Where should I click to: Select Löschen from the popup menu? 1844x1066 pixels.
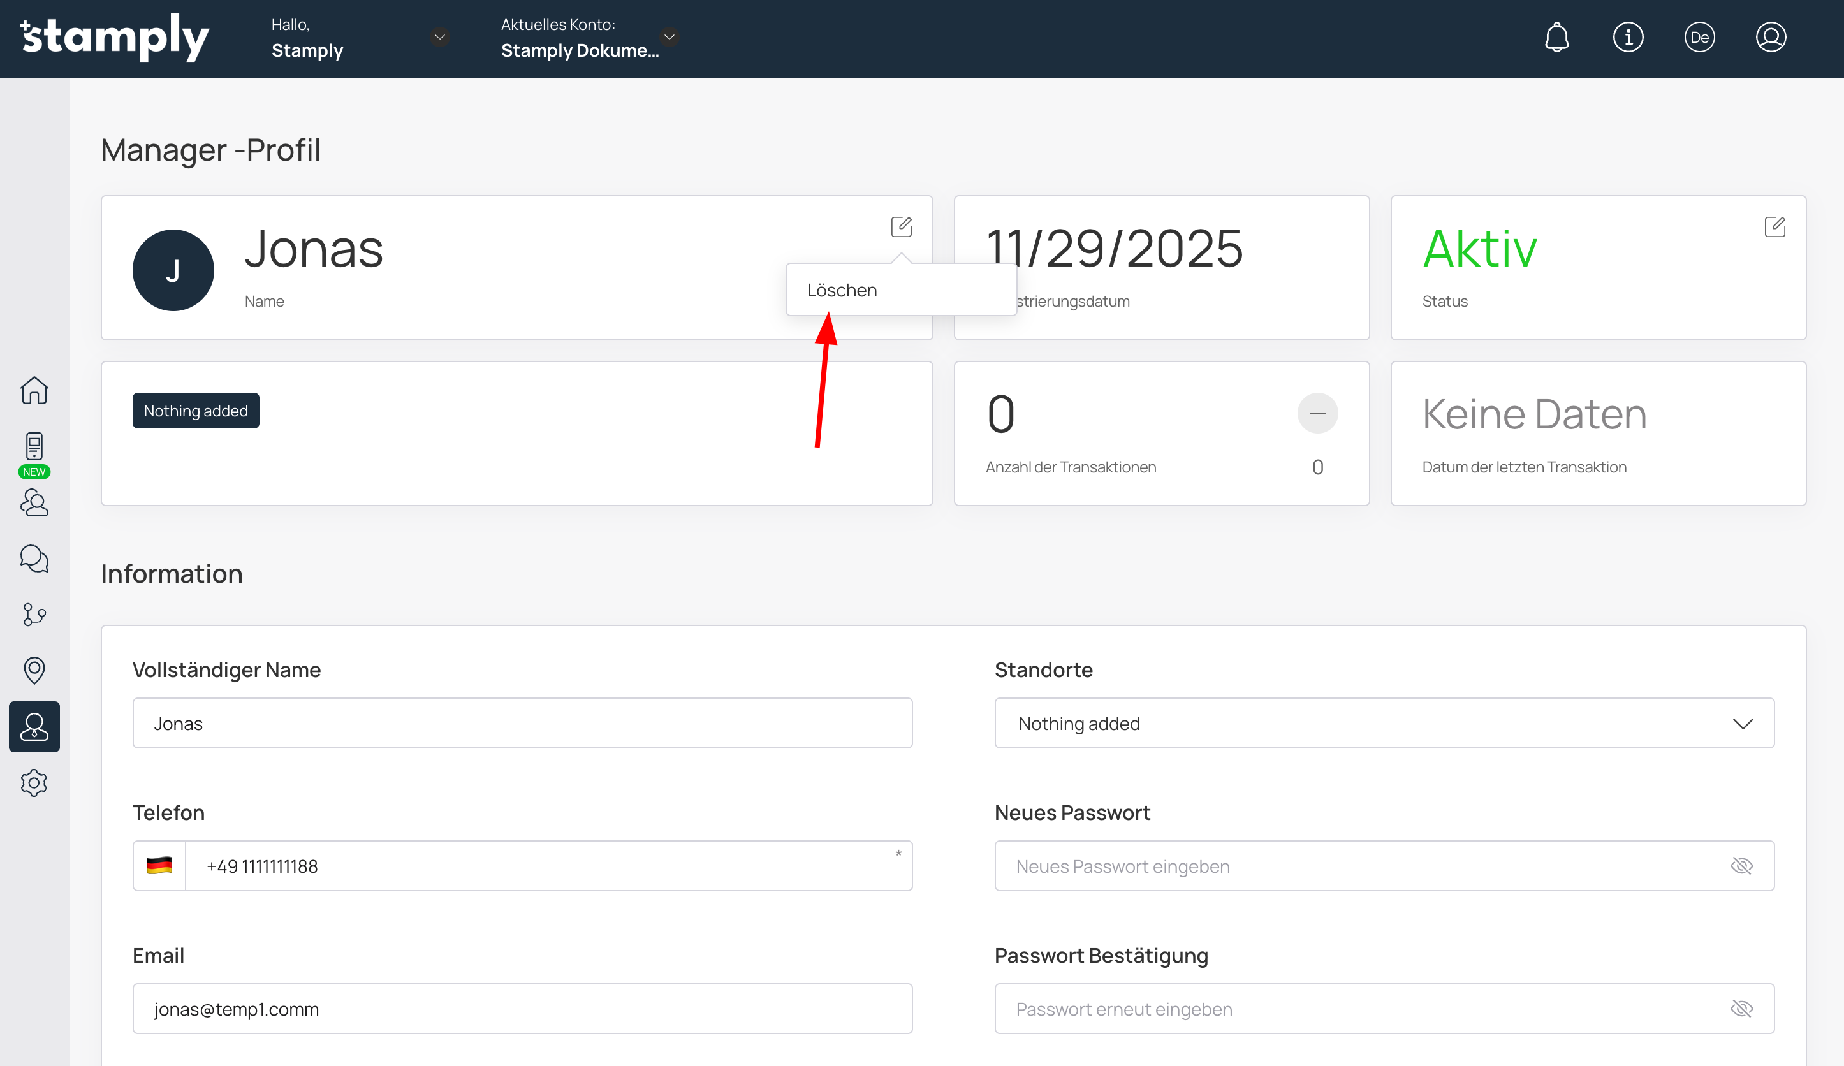pyautogui.click(x=842, y=291)
